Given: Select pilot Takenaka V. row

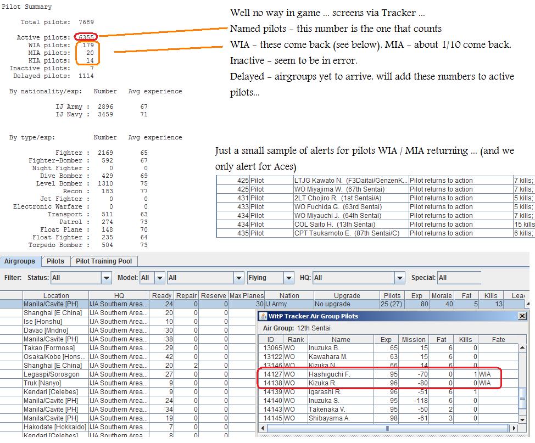Looking at the screenshot, I should coord(388,409).
